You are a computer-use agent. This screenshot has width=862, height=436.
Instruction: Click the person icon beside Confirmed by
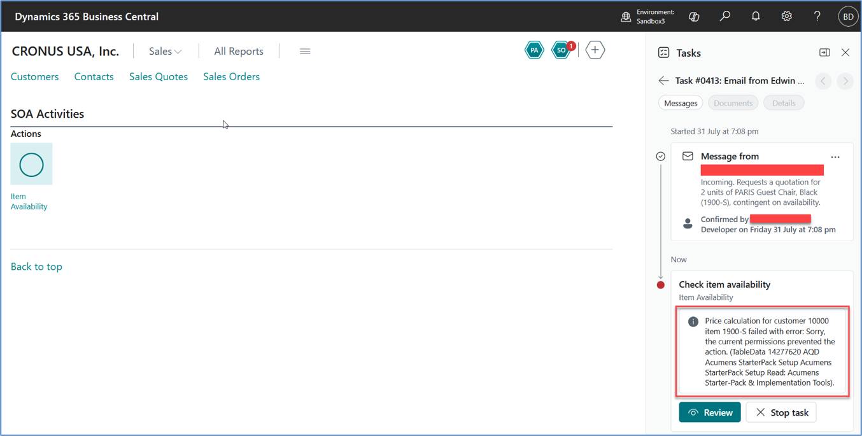[688, 224]
